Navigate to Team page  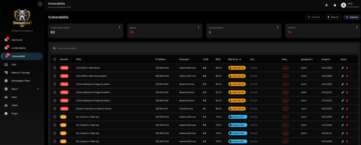22,97
